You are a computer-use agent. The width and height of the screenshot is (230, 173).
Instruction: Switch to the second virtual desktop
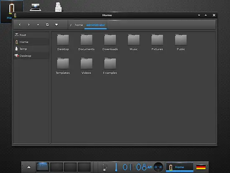point(56,167)
